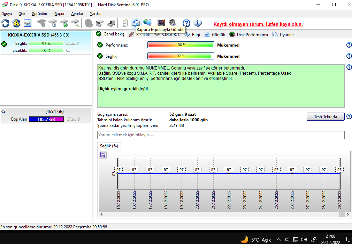
Task: Click Send Report by E-mail icon
Action: tap(136, 23)
